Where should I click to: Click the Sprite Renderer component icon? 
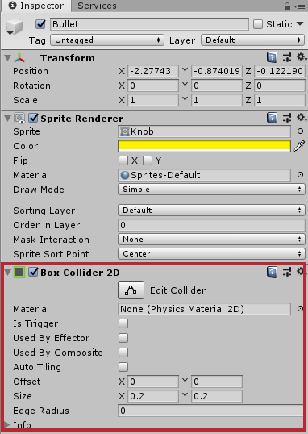(19, 119)
